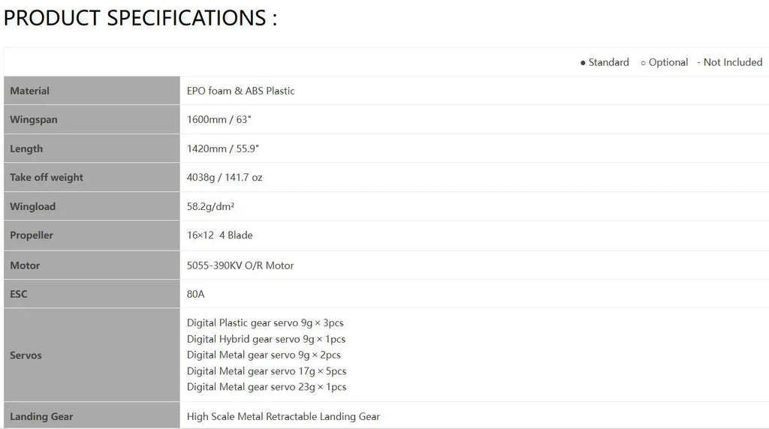
Task: Select the Landing Gear row label
Action: [x=41, y=416]
